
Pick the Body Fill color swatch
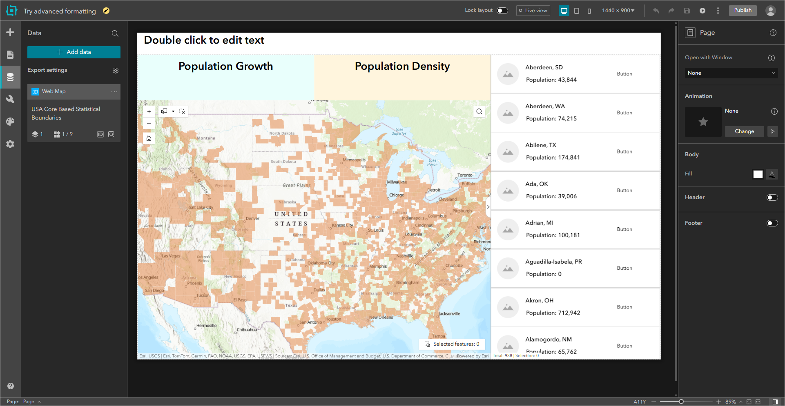click(758, 174)
